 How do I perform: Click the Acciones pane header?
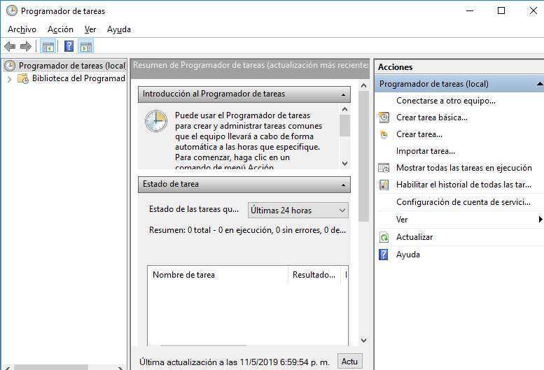459,67
